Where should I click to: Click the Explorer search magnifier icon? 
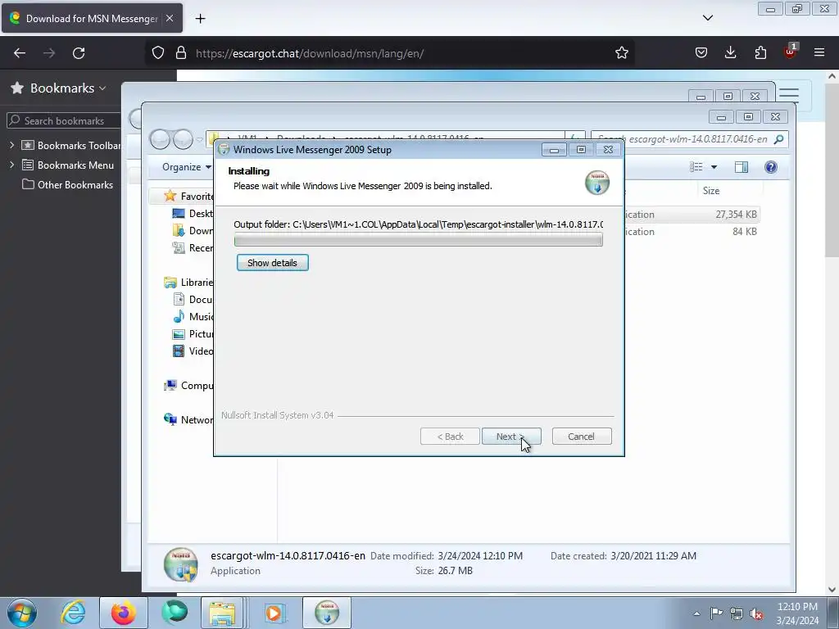click(x=779, y=139)
